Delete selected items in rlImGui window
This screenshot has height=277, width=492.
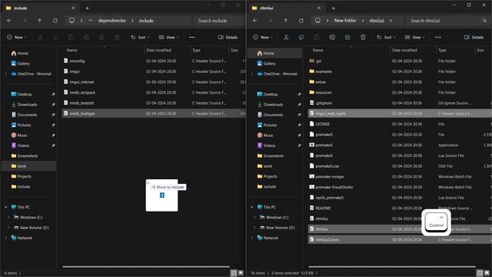(363, 38)
